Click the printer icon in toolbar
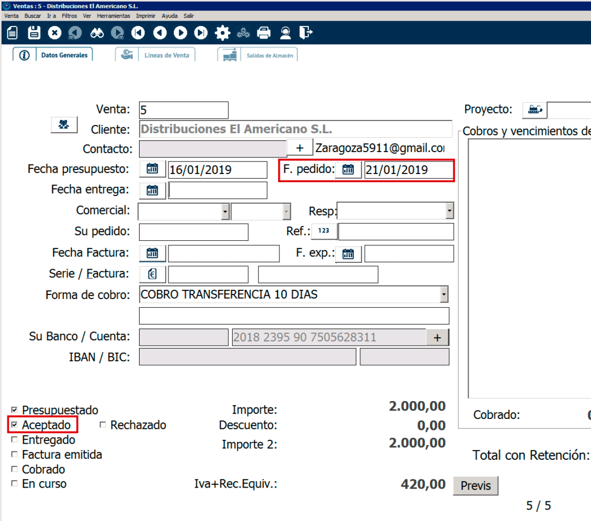This screenshot has height=521, width=591. coord(264,33)
